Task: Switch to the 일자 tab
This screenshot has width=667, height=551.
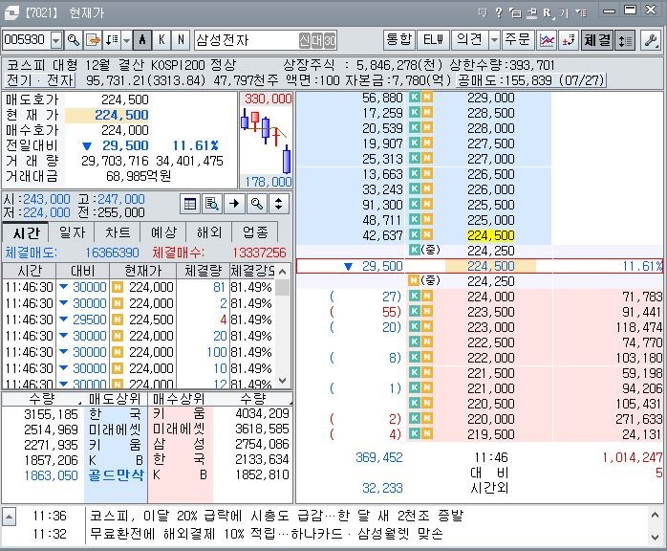Action: click(x=72, y=232)
